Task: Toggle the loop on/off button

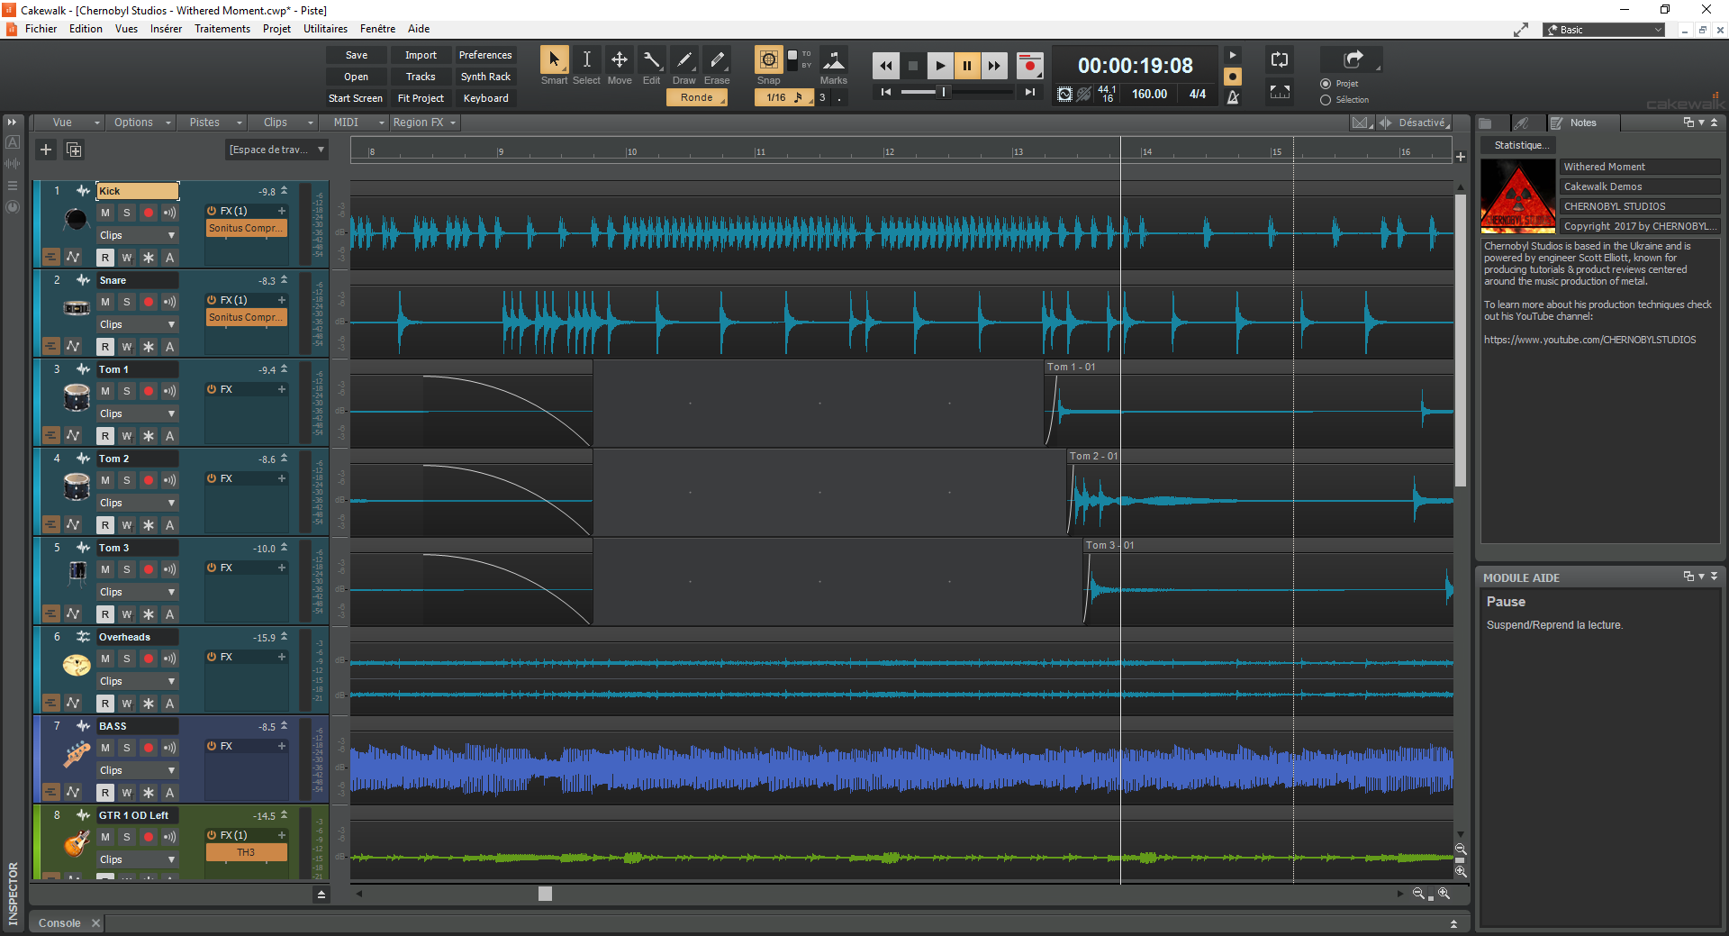Action: click(x=1279, y=60)
